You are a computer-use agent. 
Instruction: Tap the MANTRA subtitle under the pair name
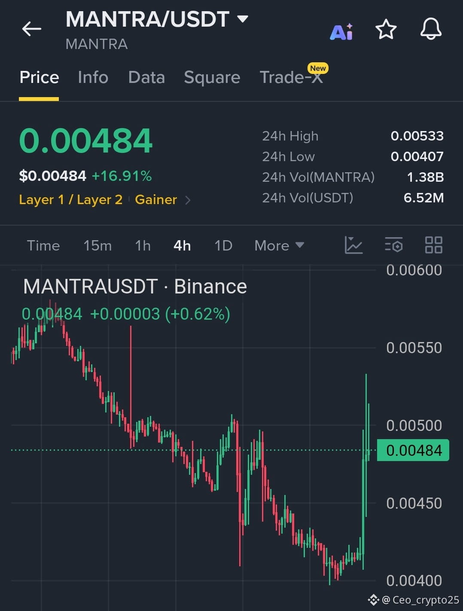97,44
